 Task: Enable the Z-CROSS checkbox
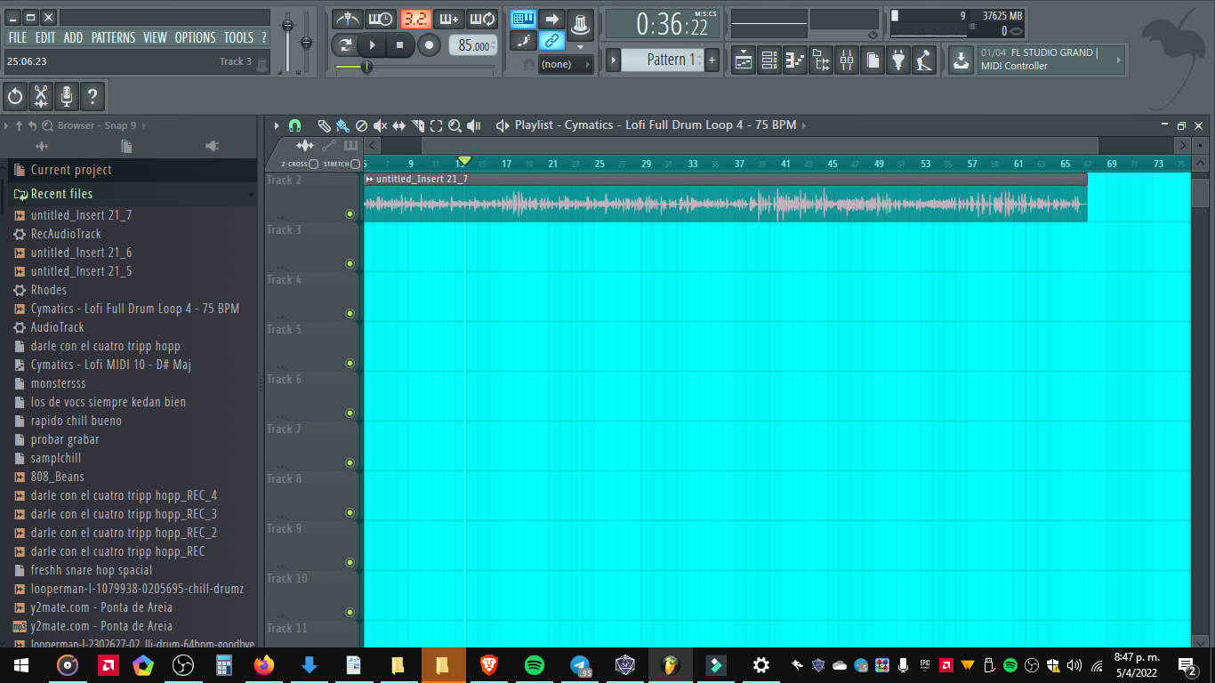[314, 164]
